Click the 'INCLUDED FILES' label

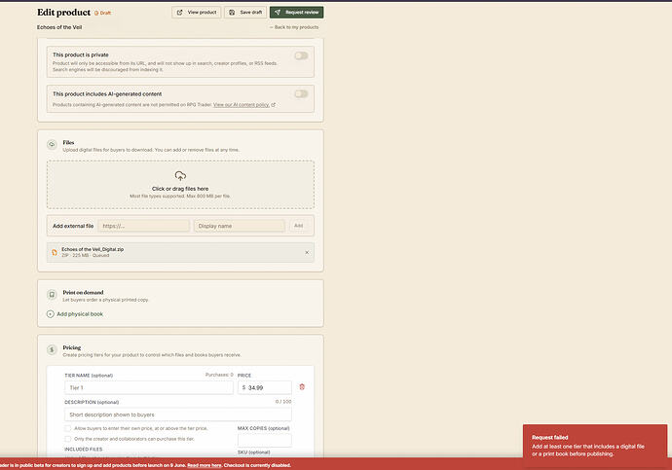click(x=84, y=449)
